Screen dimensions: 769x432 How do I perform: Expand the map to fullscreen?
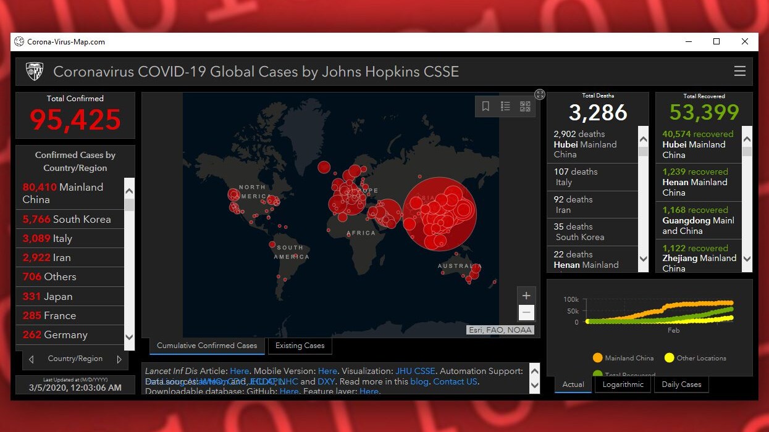[x=540, y=94]
